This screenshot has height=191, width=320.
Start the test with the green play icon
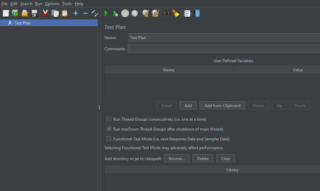click(106, 14)
